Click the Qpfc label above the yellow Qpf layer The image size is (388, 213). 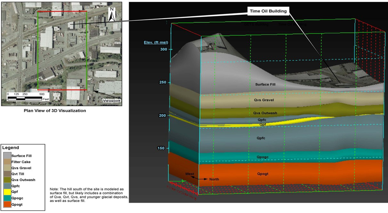pos(262,120)
